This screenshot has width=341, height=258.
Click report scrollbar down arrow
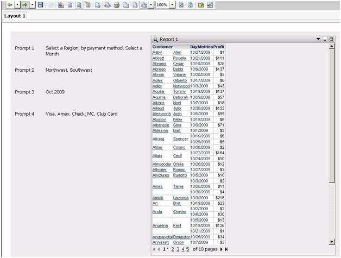[332, 242]
